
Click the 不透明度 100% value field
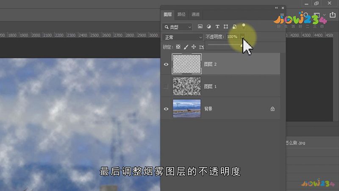click(x=232, y=37)
